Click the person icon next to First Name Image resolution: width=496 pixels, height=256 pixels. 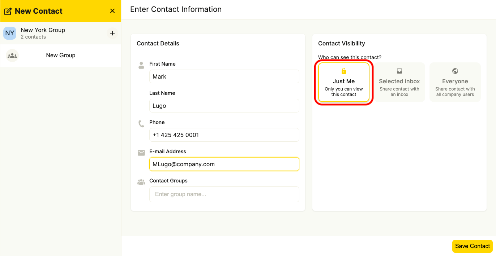pos(141,65)
